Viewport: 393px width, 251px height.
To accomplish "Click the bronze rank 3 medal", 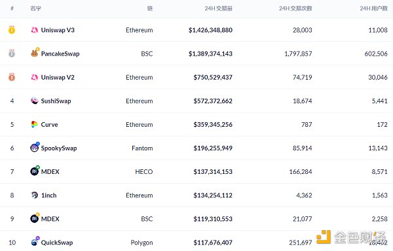I will pyautogui.click(x=12, y=76).
